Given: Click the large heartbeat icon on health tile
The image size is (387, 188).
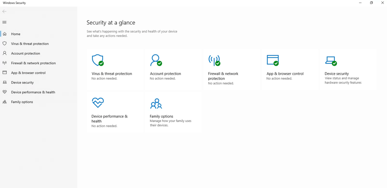Looking at the screenshot, I should [x=98, y=103].
